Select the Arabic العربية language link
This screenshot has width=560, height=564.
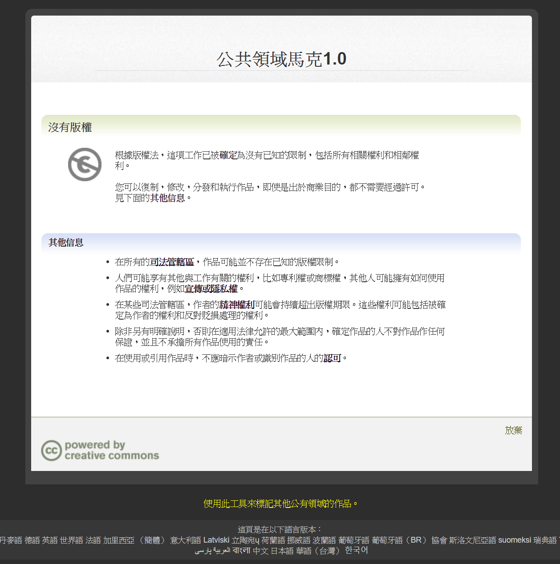(x=222, y=551)
